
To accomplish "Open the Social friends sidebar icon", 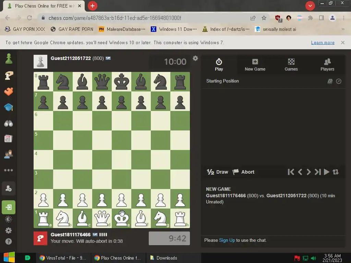I will pos(9,154).
